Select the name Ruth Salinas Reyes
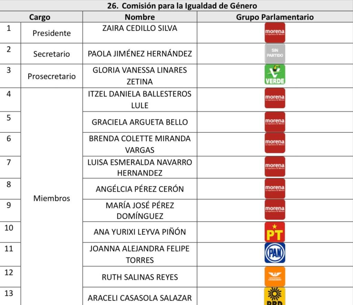 140,277
